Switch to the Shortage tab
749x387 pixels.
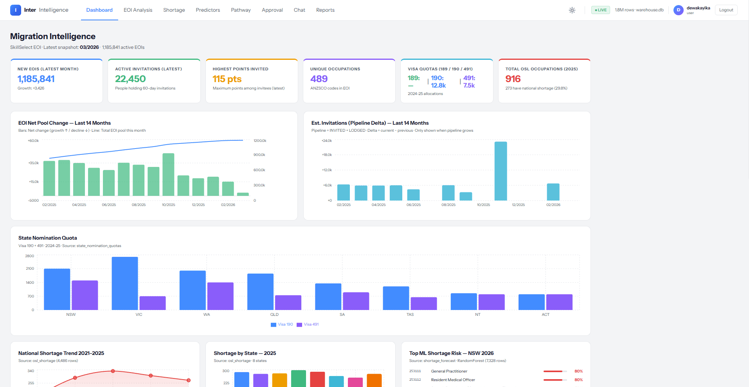click(x=174, y=10)
